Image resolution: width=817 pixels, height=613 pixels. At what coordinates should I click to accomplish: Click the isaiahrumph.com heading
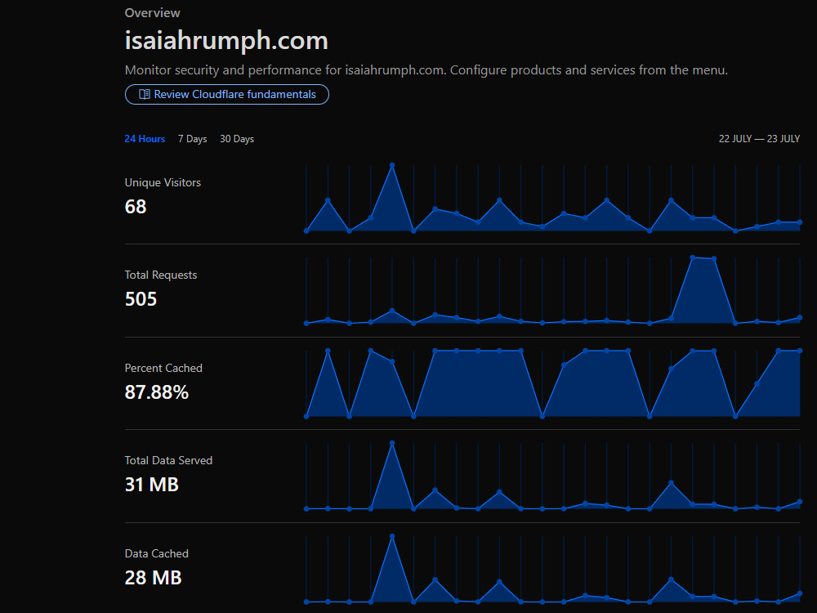pyautogui.click(x=226, y=41)
